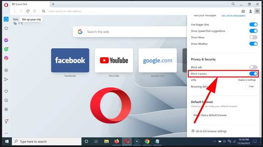Open the YouTube speed dial tile

coord(114,60)
